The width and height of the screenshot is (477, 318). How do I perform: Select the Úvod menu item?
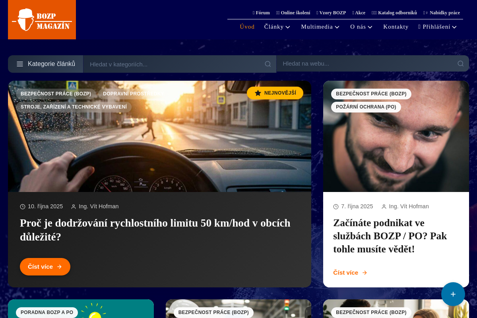coord(247,27)
